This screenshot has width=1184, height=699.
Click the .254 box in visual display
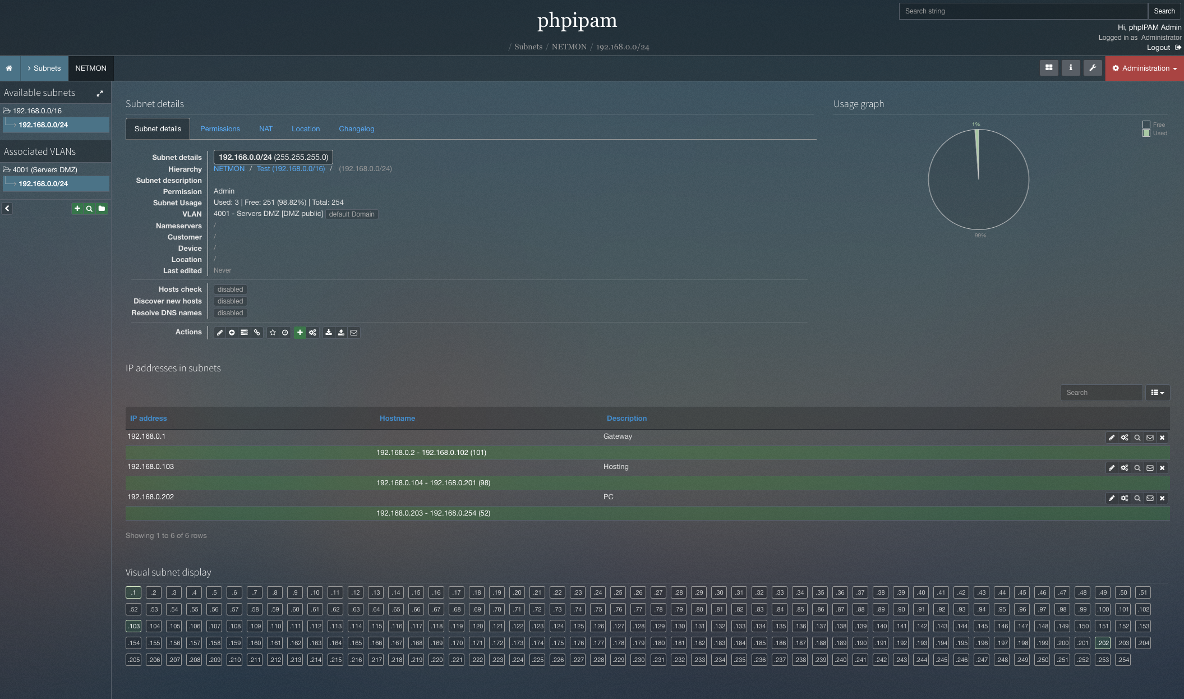(1123, 660)
